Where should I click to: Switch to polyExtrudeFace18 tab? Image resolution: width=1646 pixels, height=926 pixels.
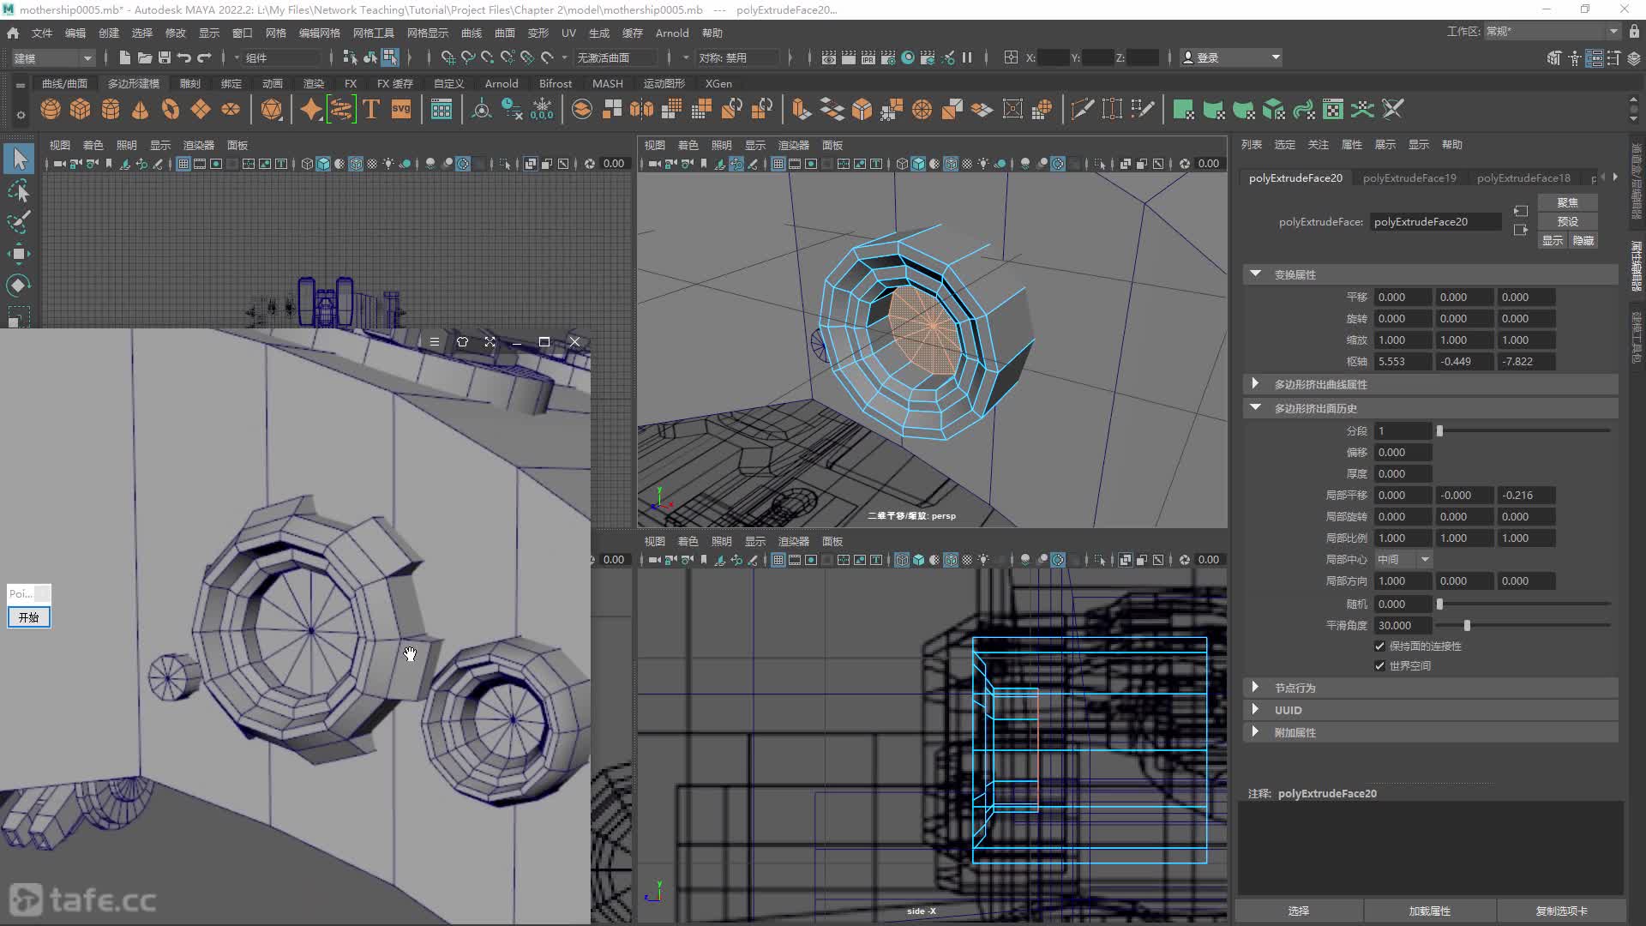[1523, 178]
